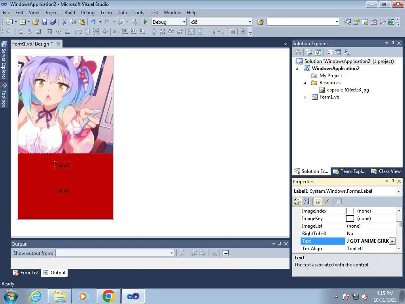This screenshot has width=405, height=304.
Task: Click the Properties panel vertical scrollbar thumb
Action: point(399,224)
